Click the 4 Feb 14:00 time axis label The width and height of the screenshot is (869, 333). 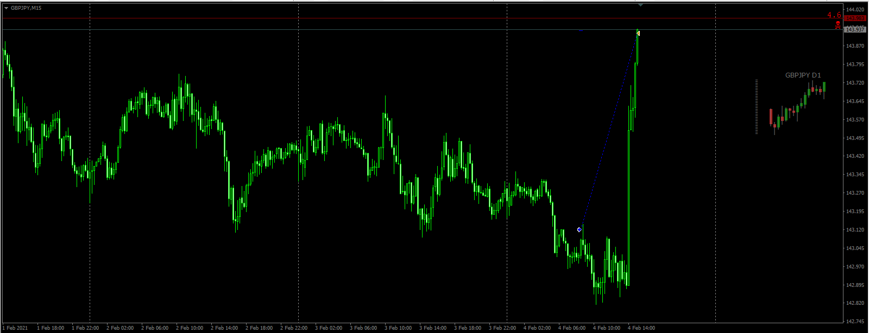coord(641,328)
